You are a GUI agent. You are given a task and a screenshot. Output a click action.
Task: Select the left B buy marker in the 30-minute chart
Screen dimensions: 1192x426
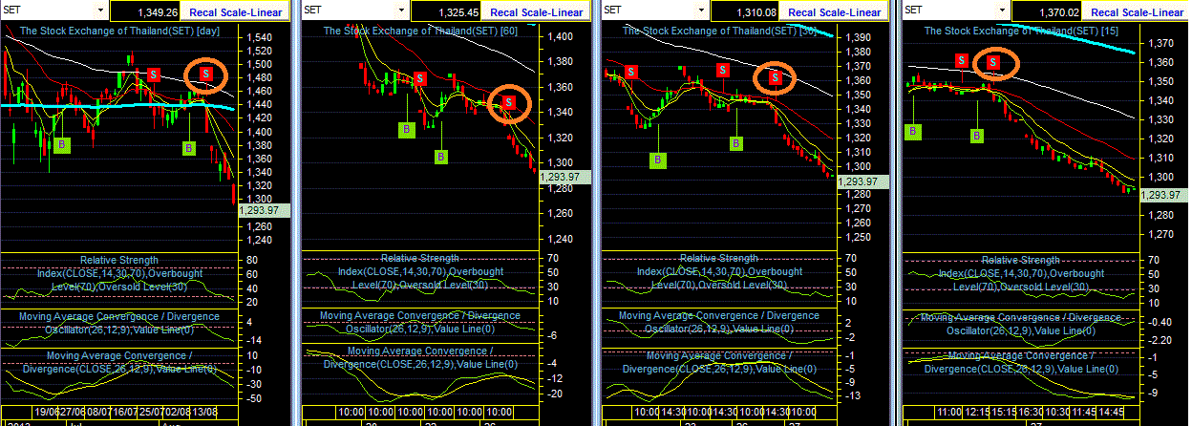[657, 160]
